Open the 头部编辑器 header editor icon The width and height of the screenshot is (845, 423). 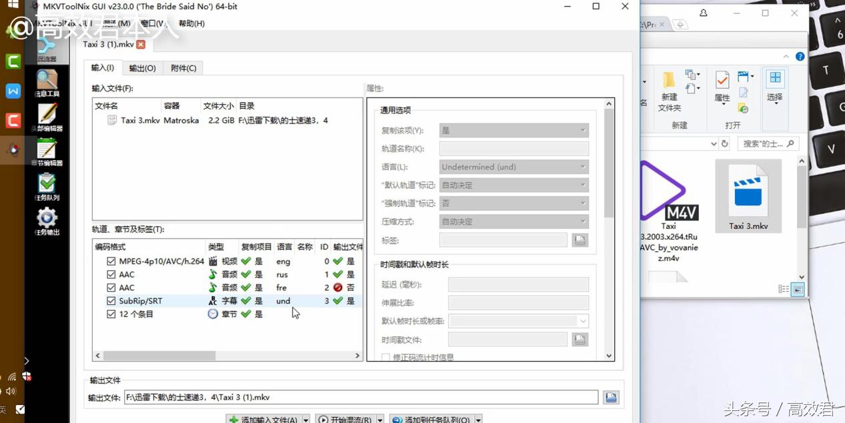[47, 117]
